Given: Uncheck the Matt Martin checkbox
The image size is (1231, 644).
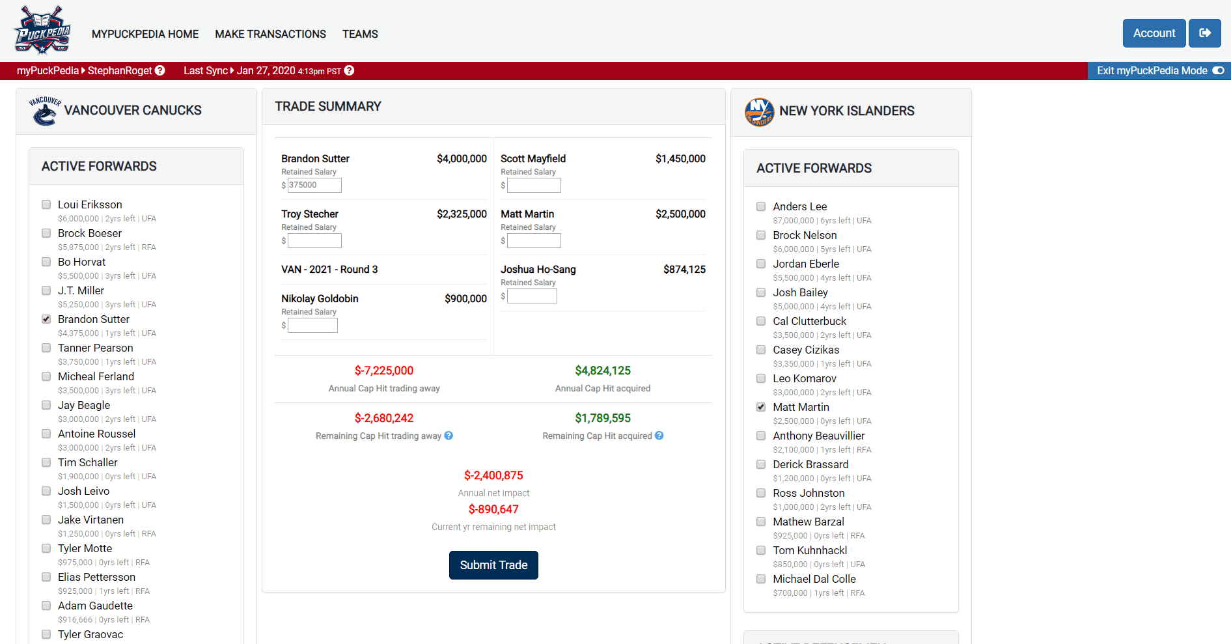Looking at the screenshot, I should (761, 407).
